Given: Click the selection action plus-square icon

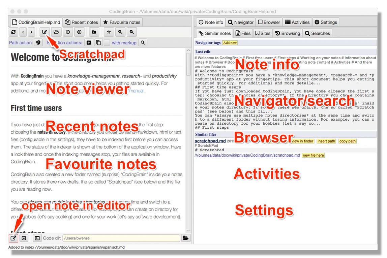Looking at the screenshot, I should (89, 43).
